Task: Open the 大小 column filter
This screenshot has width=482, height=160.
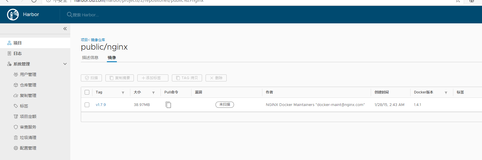Action: tap(153, 93)
